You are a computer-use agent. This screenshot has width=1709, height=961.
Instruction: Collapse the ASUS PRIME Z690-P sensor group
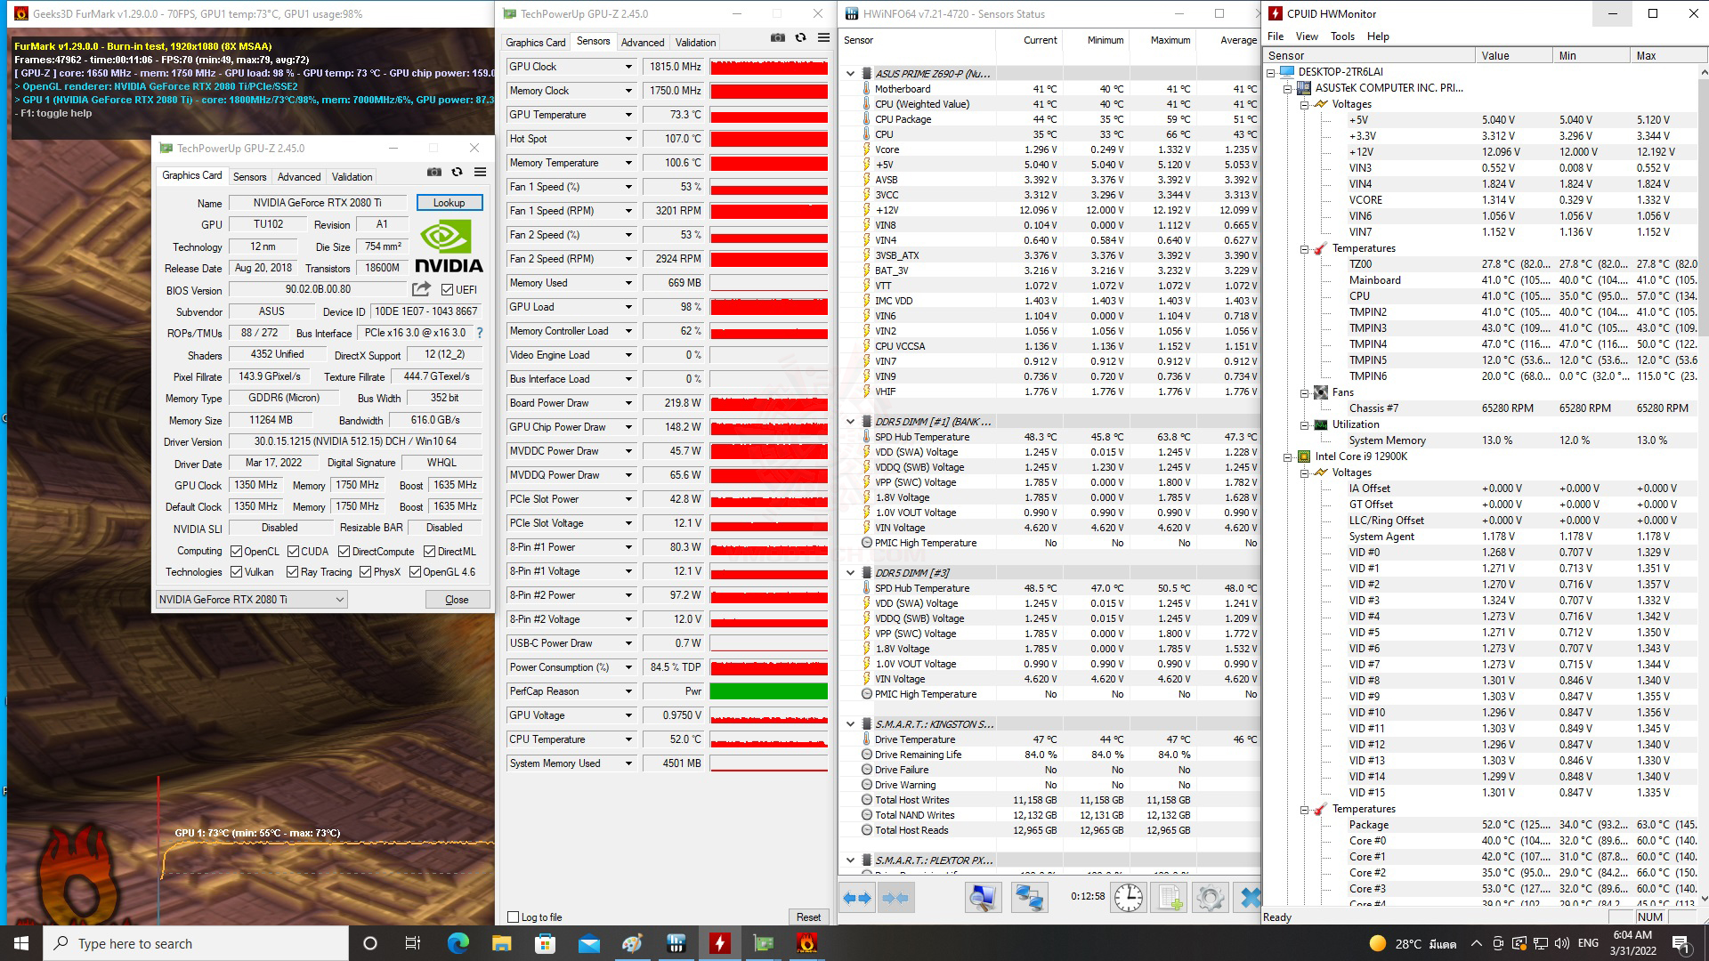tap(850, 74)
